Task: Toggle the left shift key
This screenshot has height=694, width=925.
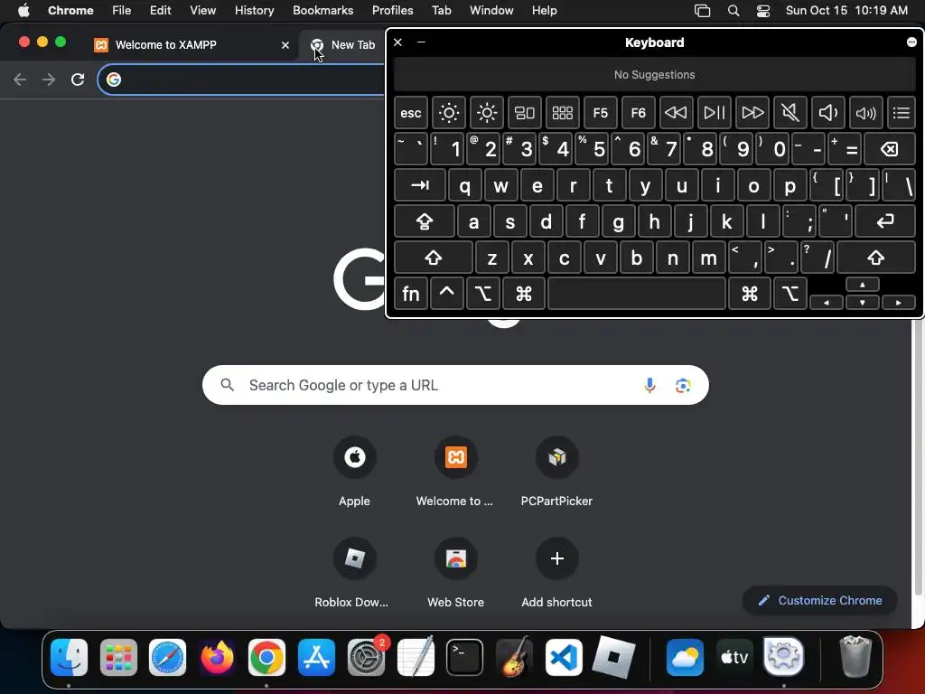Action: pyautogui.click(x=433, y=258)
